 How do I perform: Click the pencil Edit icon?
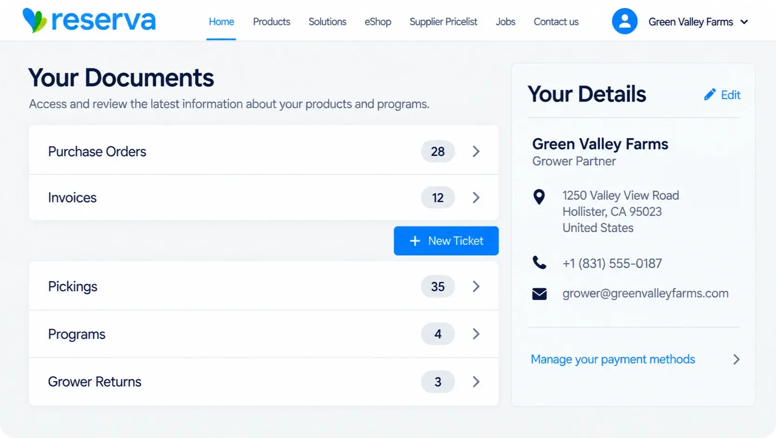(x=710, y=95)
